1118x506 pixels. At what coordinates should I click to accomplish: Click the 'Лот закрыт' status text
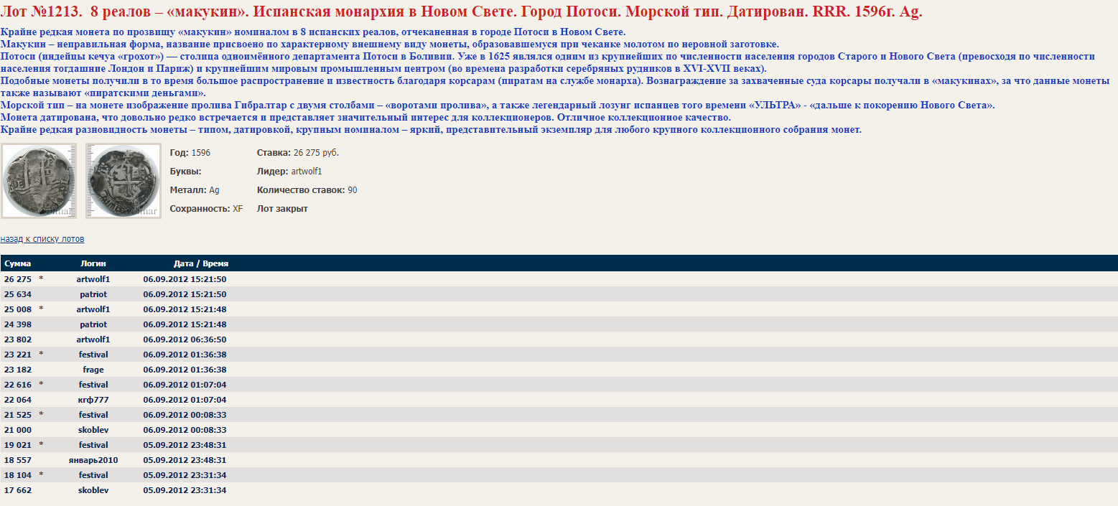click(x=282, y=209)
